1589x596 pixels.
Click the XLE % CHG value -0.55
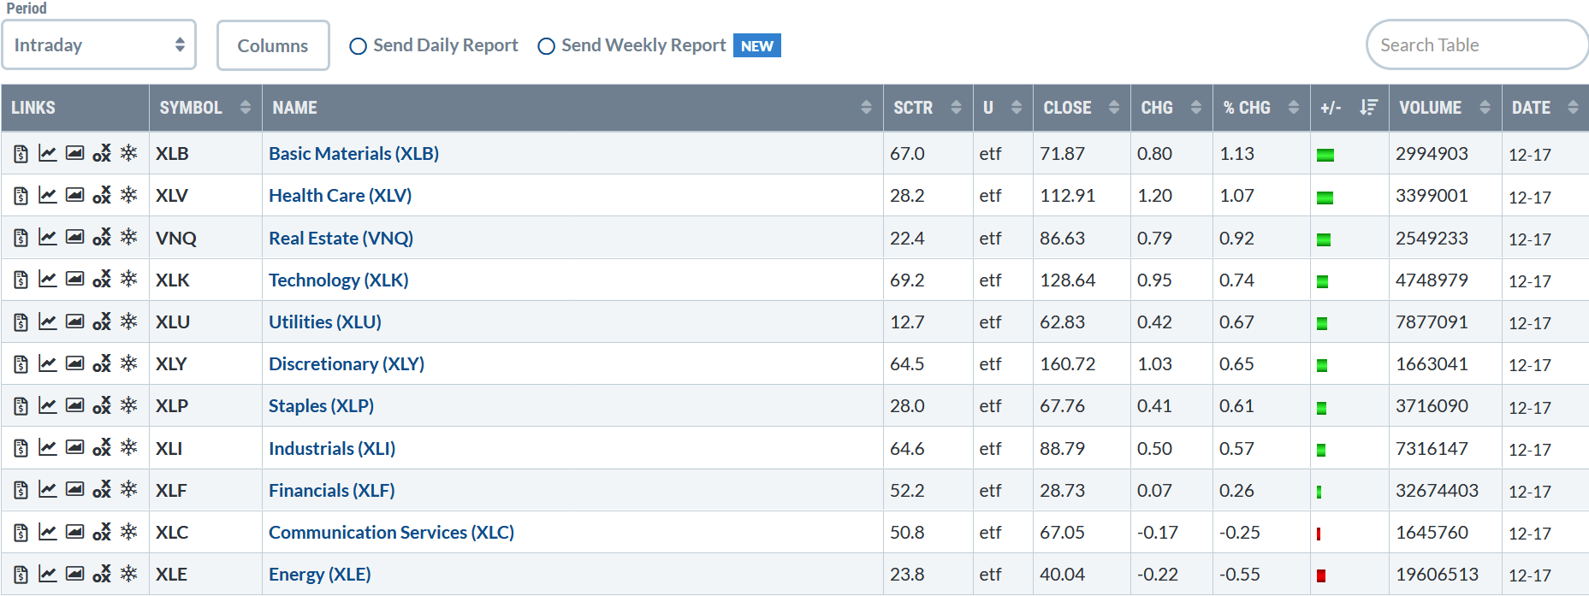[1239, 575]
